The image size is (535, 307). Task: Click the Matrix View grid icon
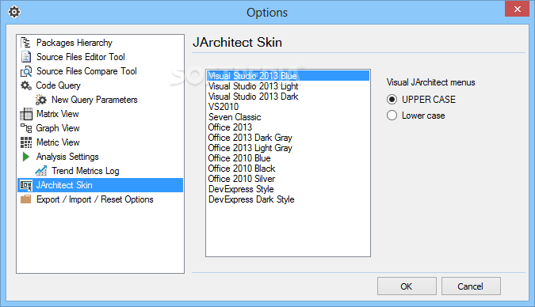pyautogui.click(x=26, y=114)
